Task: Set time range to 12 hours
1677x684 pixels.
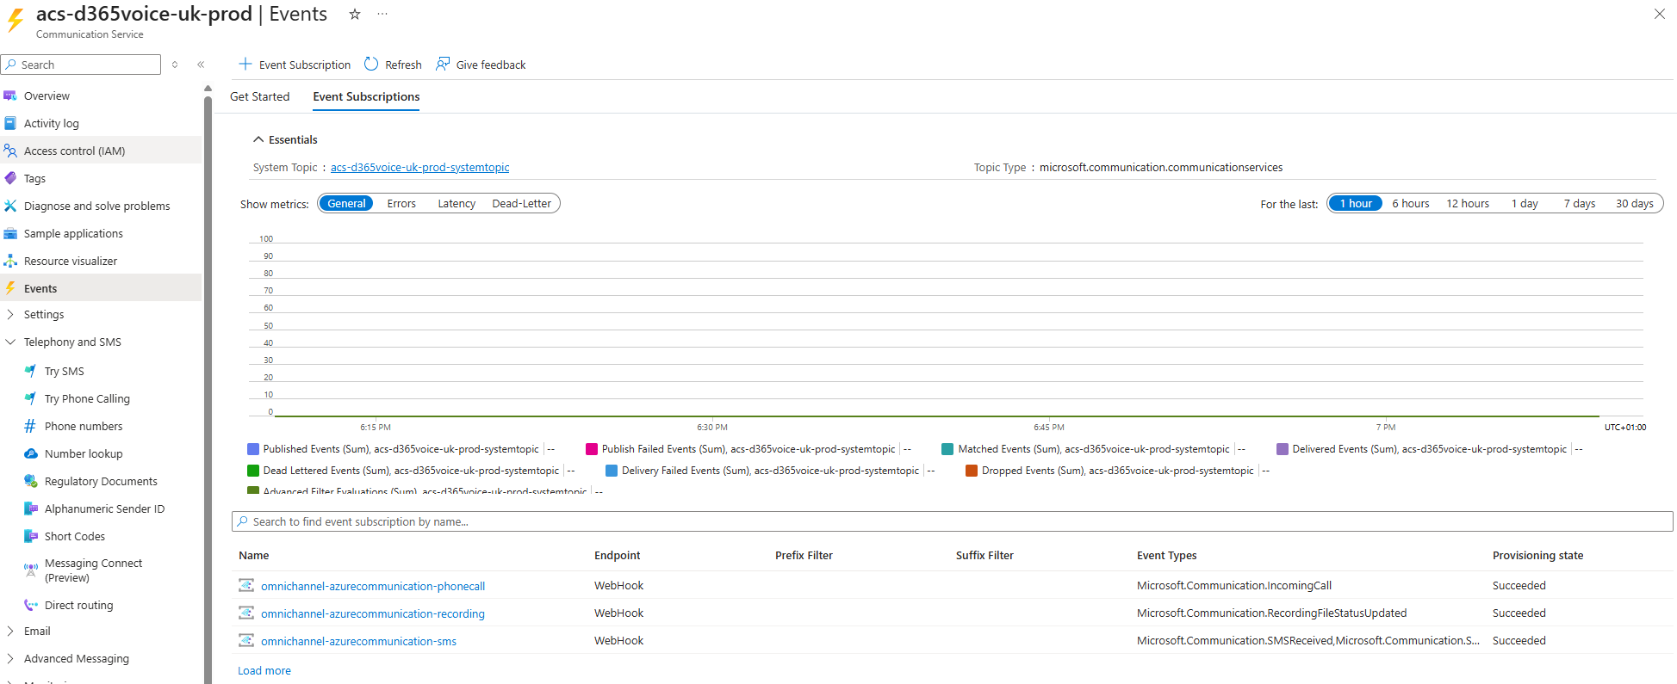Action: [x=1468, y=204]
